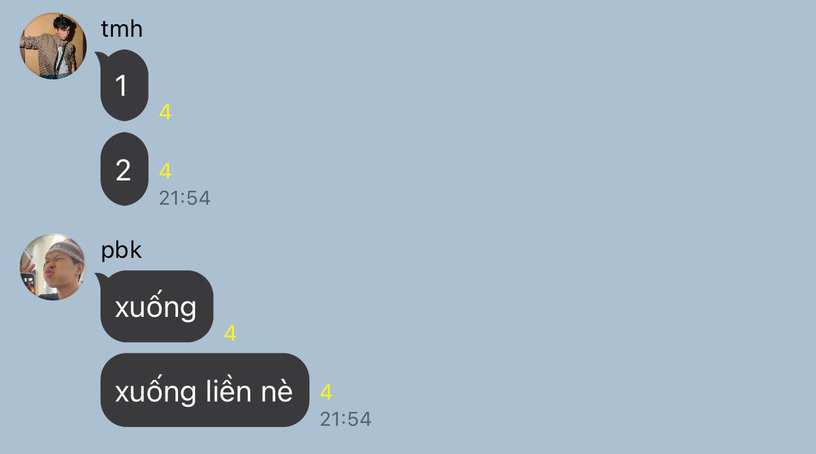The height and width of the screenshot is (454, 816).
Task: Click the yellow read count beside message 2
Action: pos(165,171)
